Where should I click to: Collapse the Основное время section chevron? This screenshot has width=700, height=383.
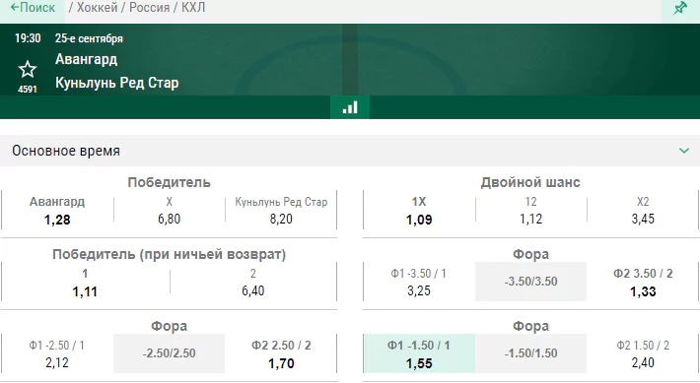click(684, 151)
